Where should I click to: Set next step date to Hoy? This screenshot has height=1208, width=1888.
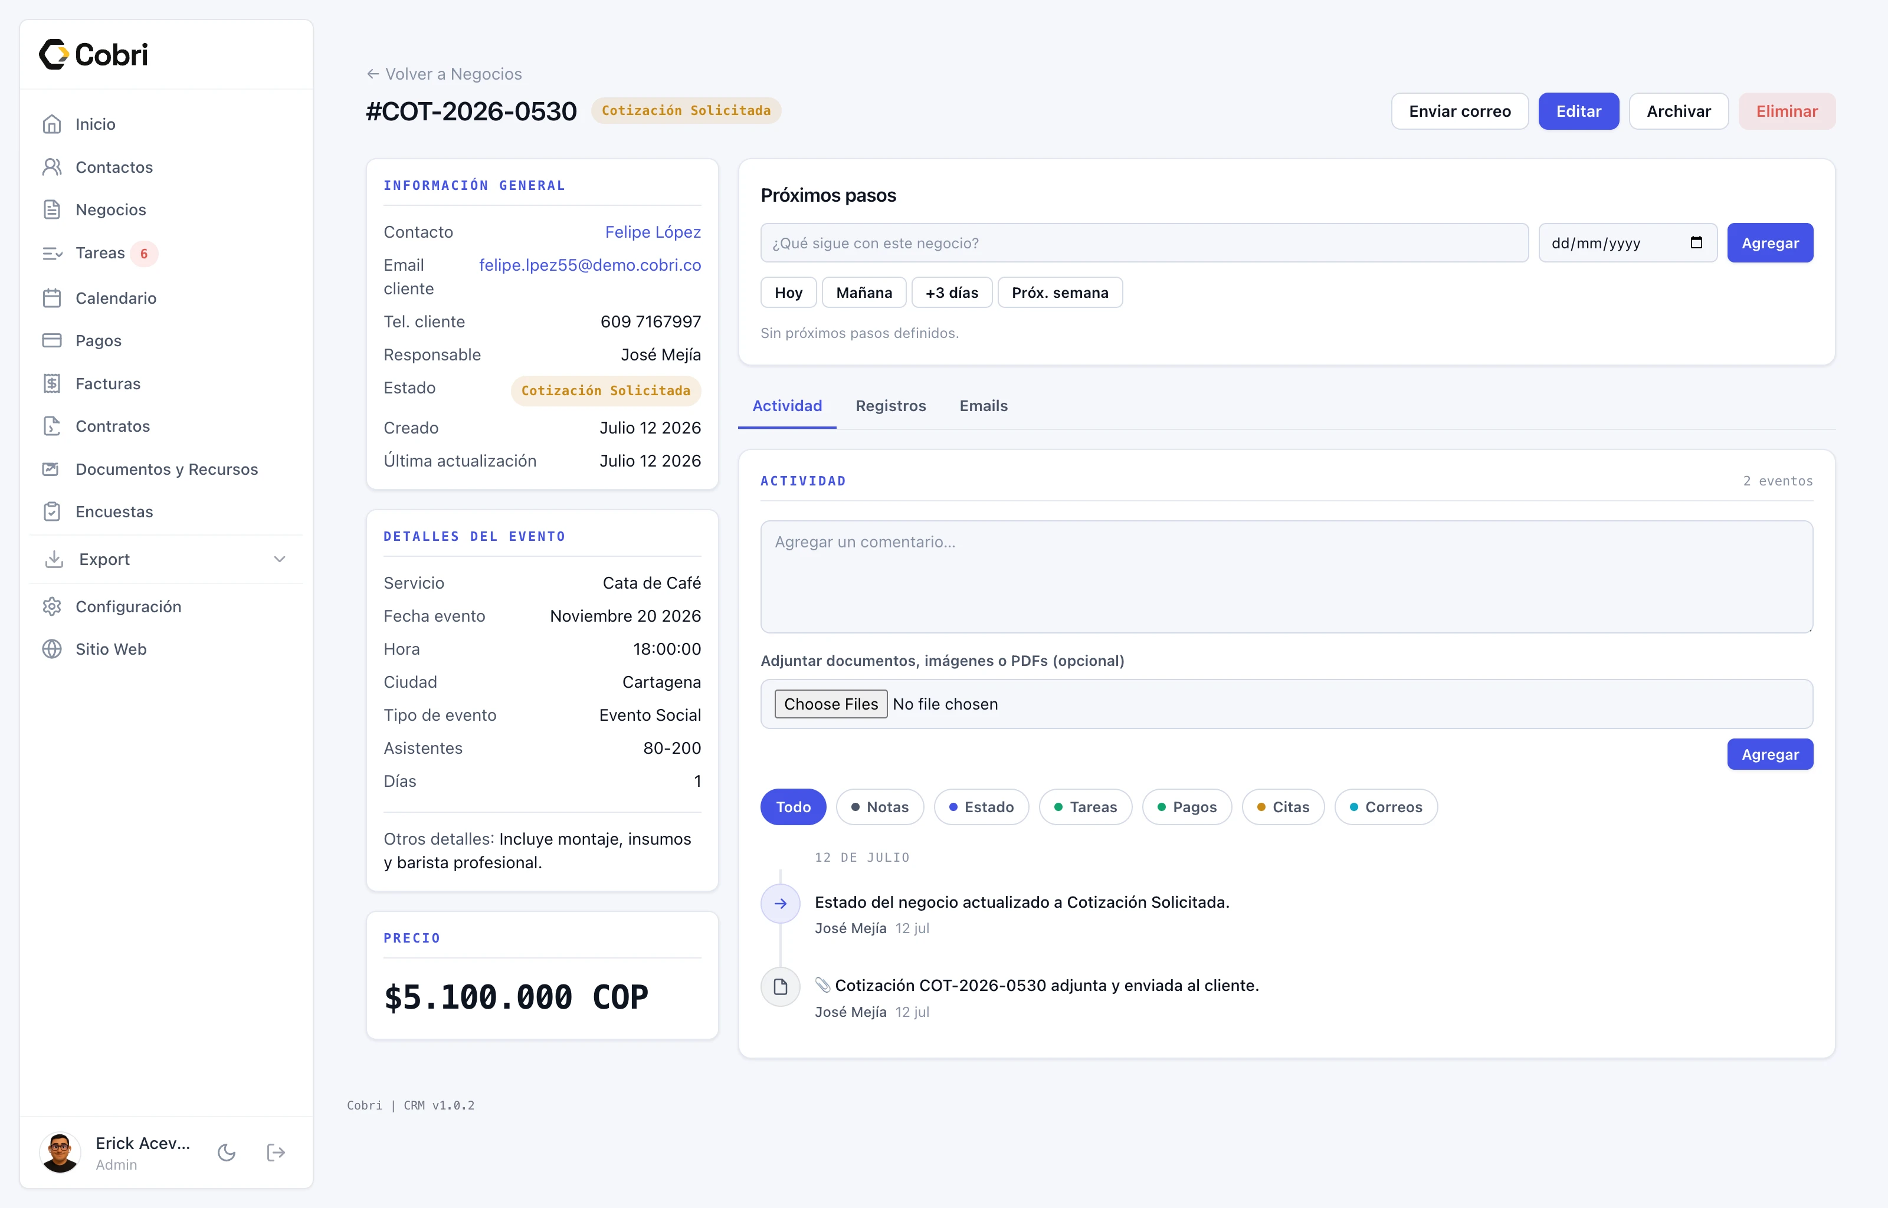[x=788, y=293]
